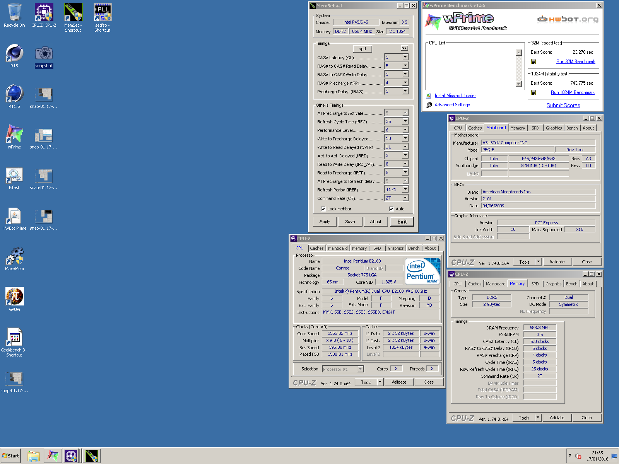Viewport: 619px width, 464px height.
Task: Expand the Command Rate (CR) dropdown
Action: click(x=405, y=198)
